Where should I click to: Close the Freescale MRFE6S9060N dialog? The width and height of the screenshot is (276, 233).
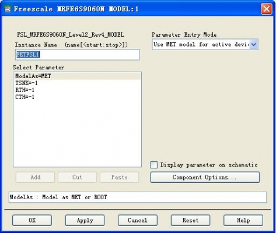tap(266, 9)
